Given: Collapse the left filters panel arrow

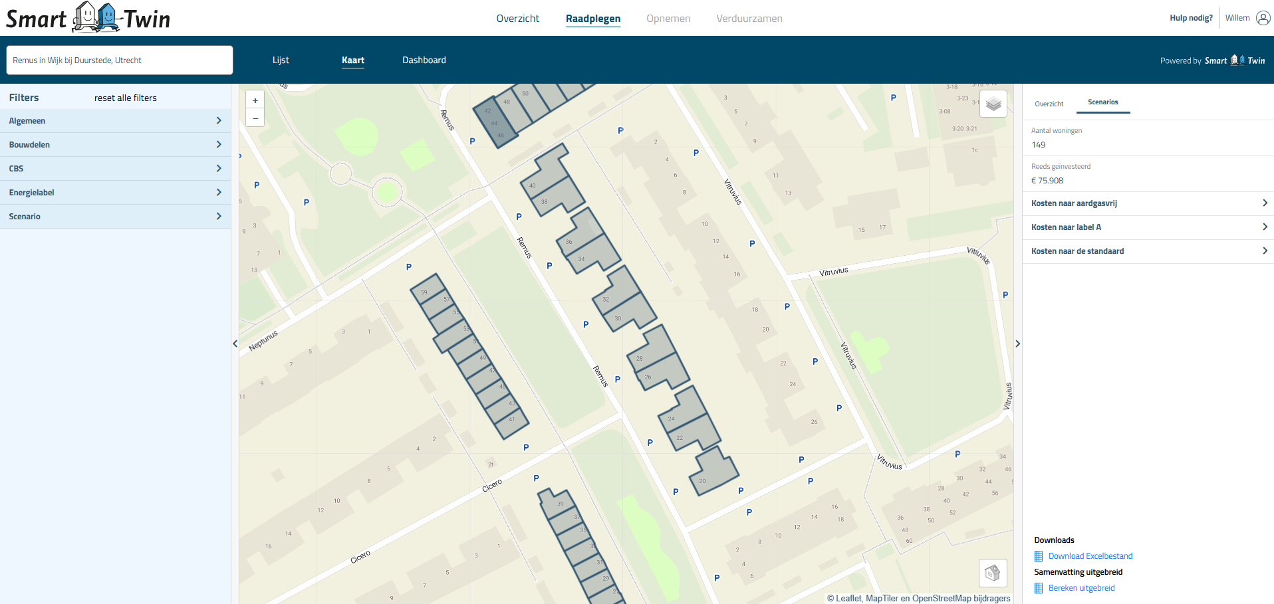Looking at the screenshot, I should [x=235, y=344].
